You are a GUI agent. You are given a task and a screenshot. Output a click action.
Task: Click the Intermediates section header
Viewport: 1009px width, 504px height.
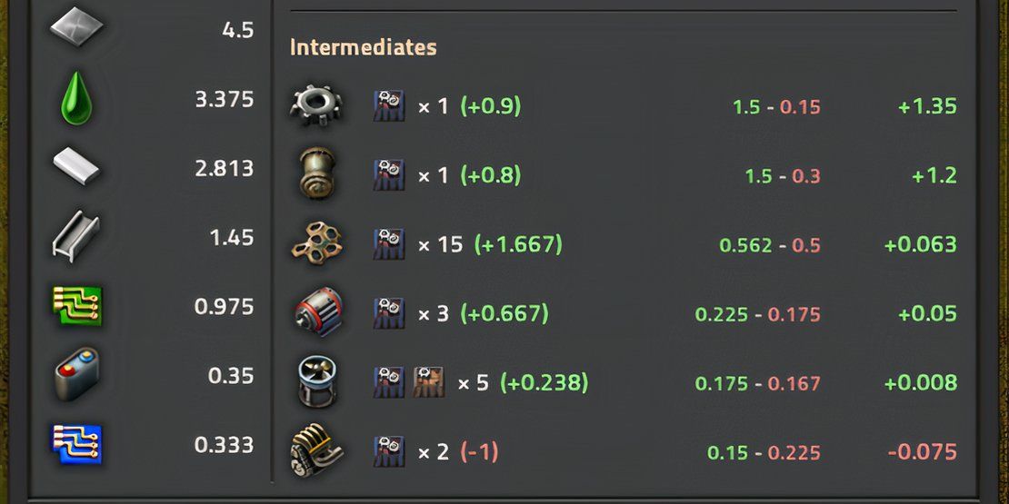coord(363,47)
